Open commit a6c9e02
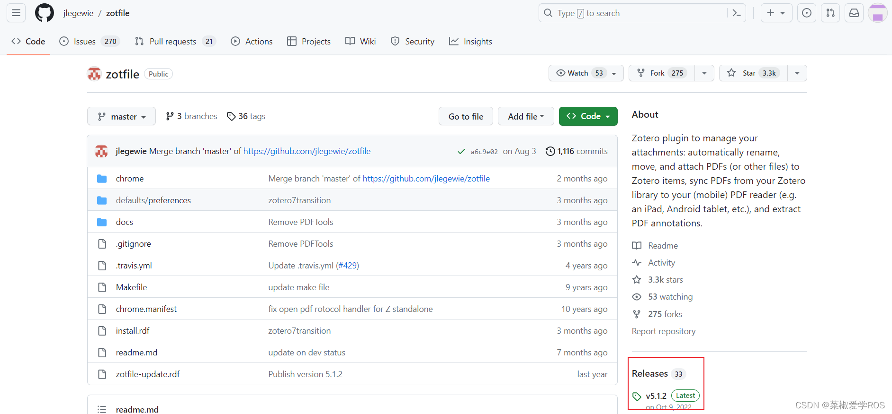 coord(484,152)
